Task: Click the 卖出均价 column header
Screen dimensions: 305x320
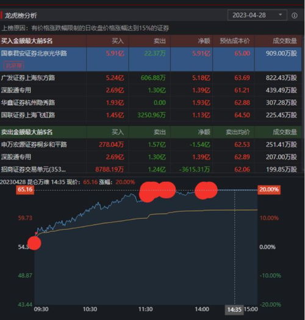Action: click(238, 132)
